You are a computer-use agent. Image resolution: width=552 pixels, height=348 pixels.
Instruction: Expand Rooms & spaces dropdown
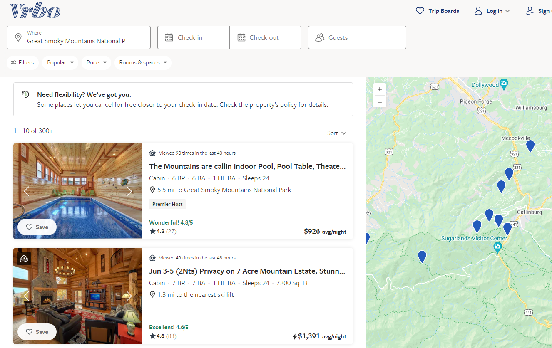143,62
